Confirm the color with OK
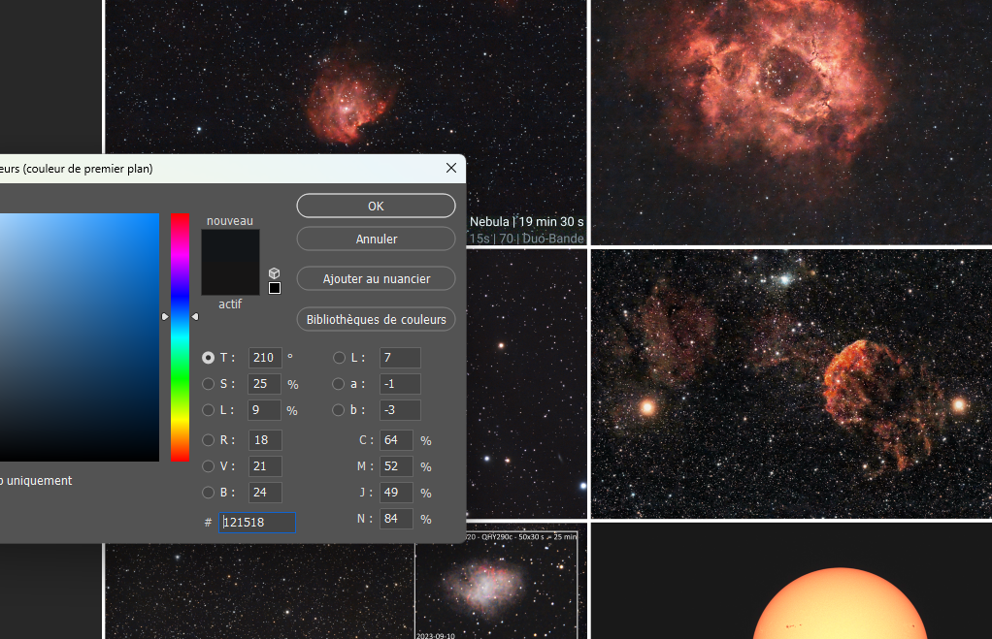 pos(376,206)
